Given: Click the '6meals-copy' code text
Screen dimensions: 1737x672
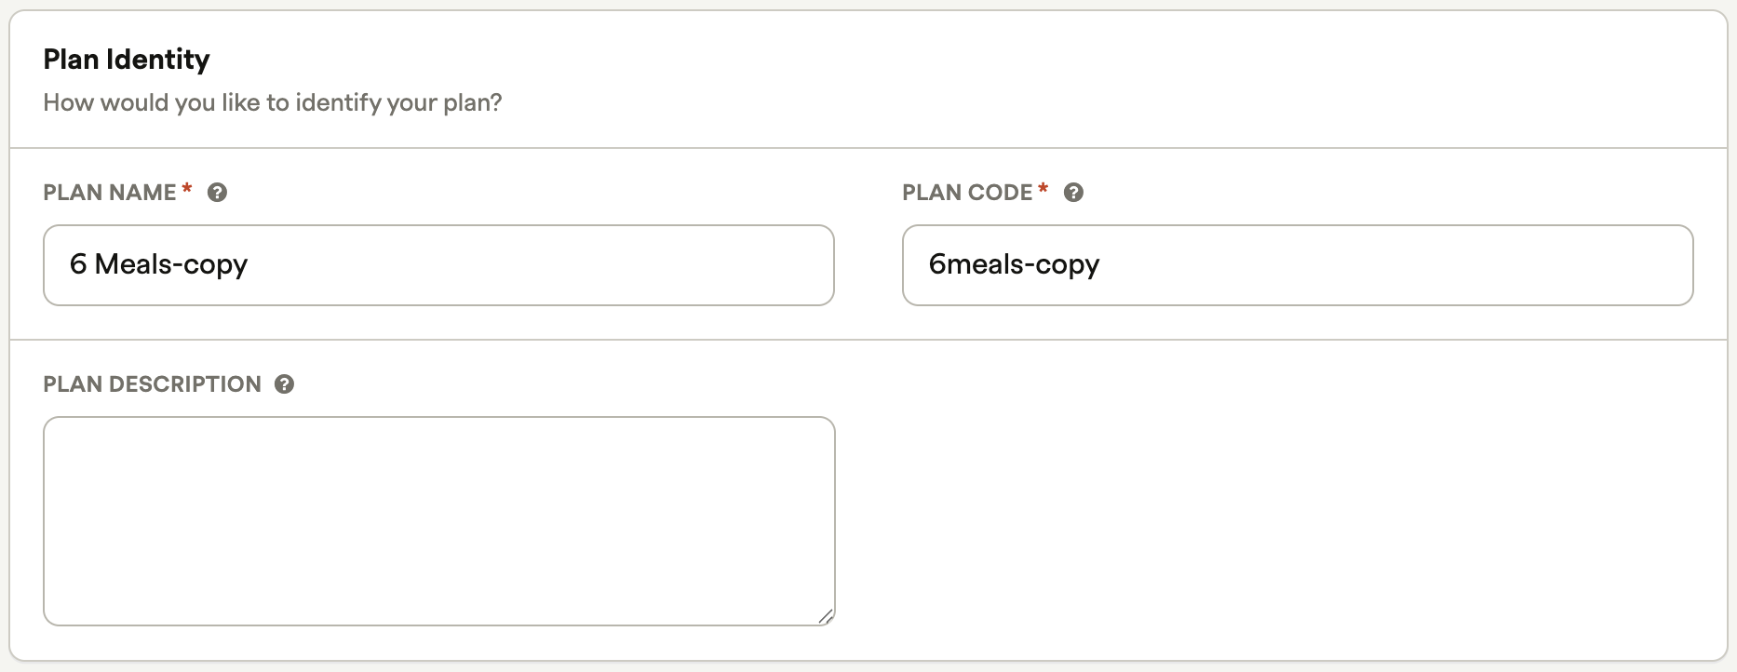Looking at the screenshot, I should [x=1014, y=265].
